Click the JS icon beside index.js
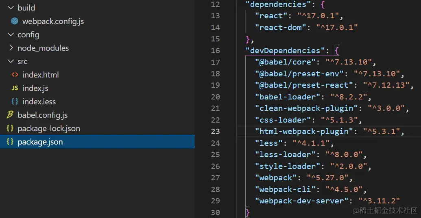The height and width of the screenshot is (218, 421). (15, 88)
